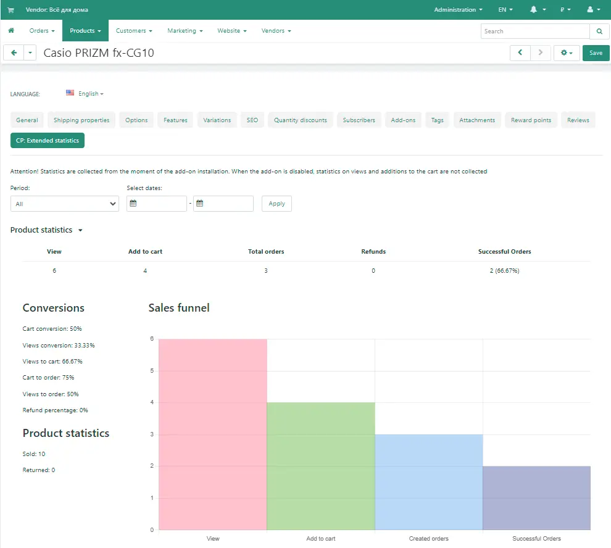Open the end date calendar picker

point(199,204)
